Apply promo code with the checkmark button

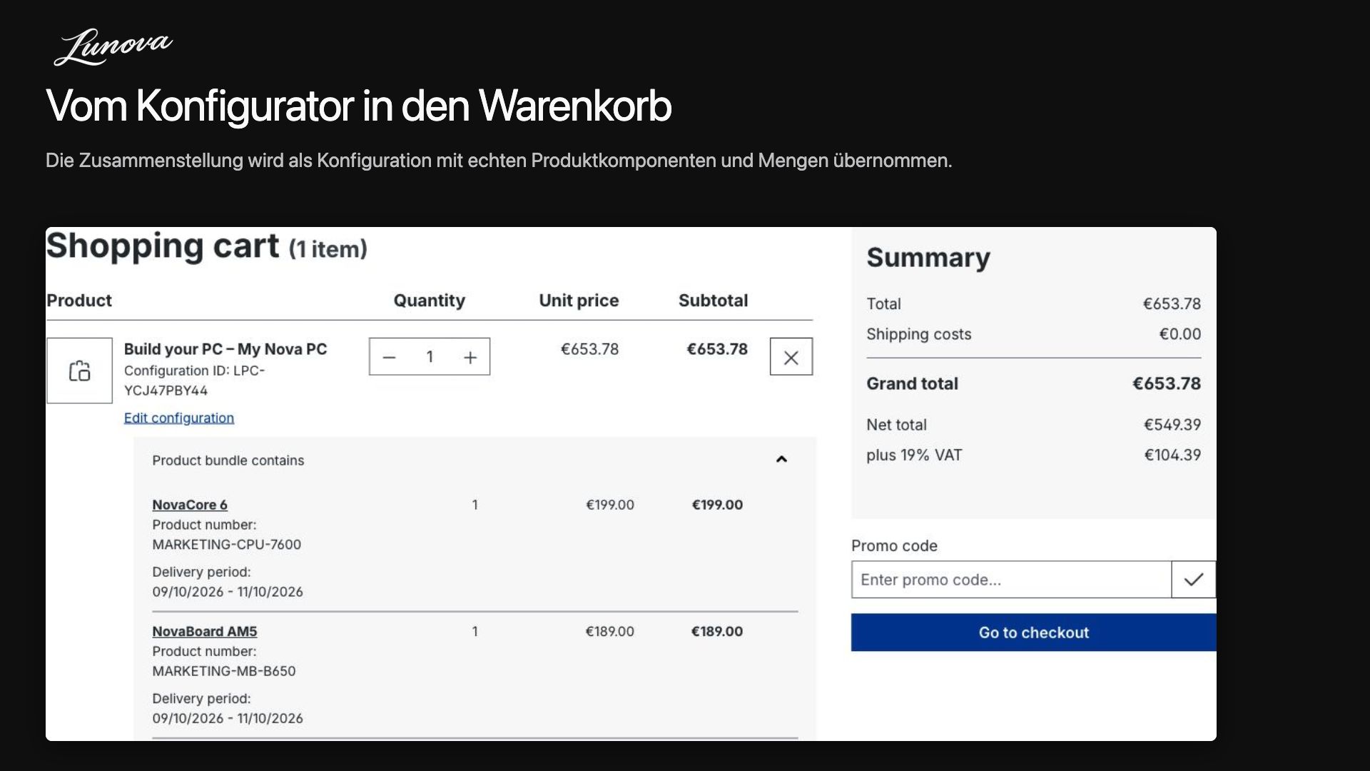(x=1193, y=580)
